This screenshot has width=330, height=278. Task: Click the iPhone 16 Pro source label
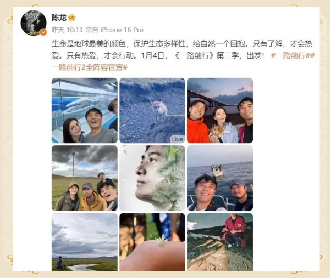click(122, 30)
